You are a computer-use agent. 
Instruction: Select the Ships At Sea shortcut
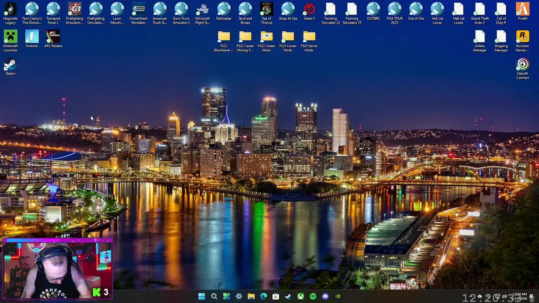point(288,12)
